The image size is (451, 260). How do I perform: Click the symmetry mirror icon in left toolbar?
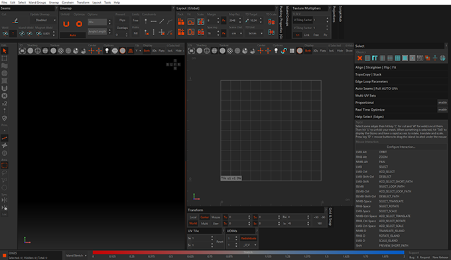coord(5,200)
